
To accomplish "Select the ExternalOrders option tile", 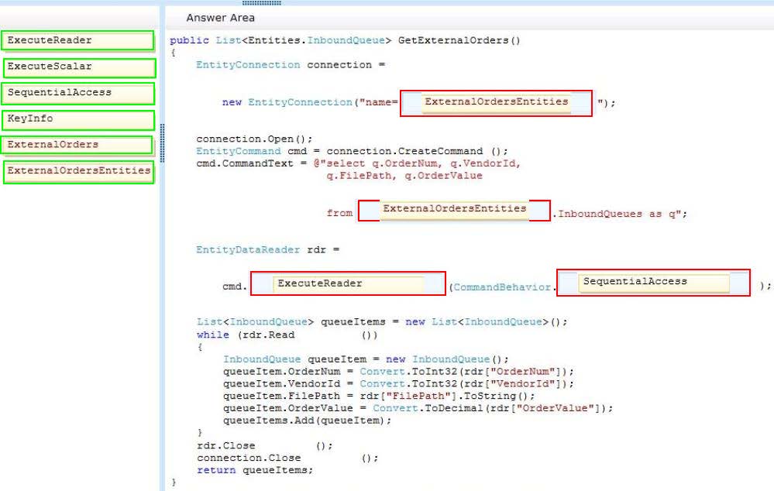I will pos(77,145).
